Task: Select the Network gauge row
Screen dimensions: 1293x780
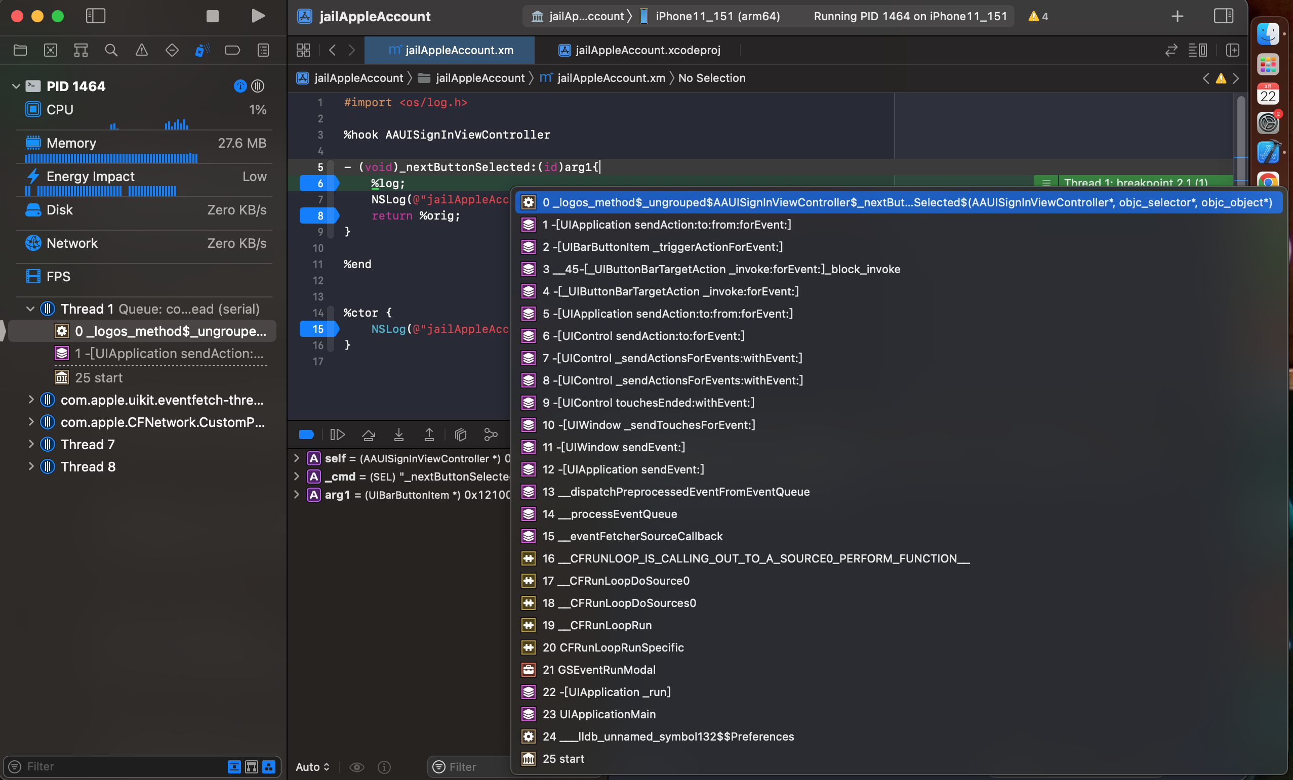Action: click(144, 243)
